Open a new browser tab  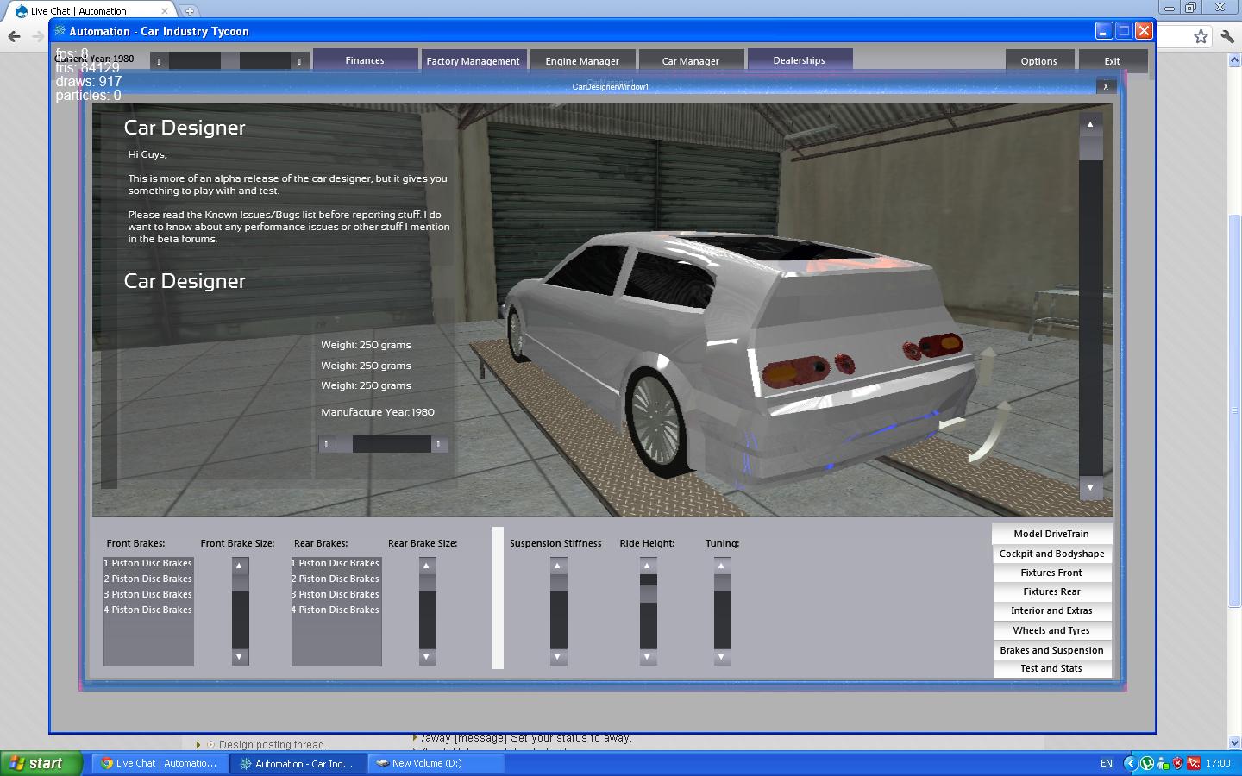[189, 11]
